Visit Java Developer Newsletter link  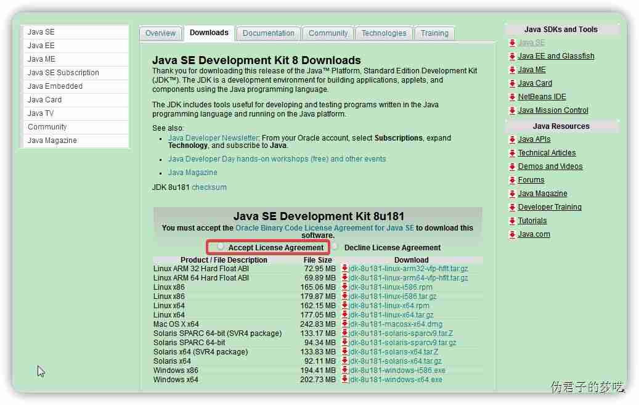click(x=213, y=138)
